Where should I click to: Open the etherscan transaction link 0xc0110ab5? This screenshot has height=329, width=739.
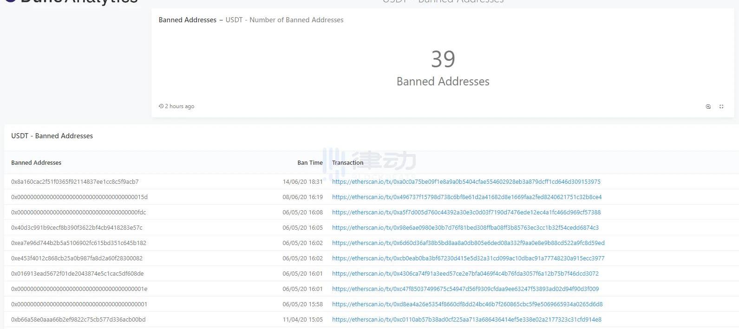click(x=466, y=320)
